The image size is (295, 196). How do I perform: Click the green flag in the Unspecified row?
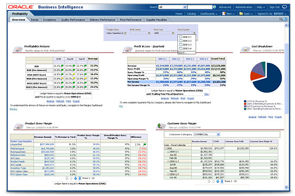tap(145, 145)
